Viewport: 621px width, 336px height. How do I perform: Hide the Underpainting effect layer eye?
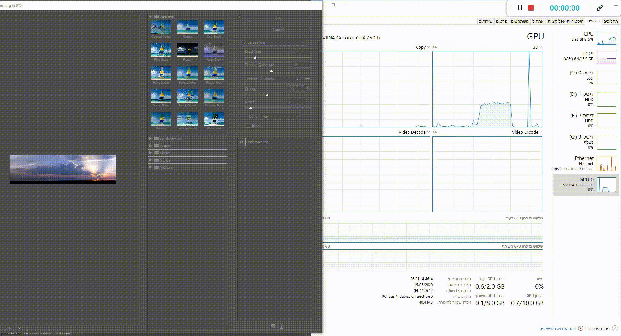241,142
